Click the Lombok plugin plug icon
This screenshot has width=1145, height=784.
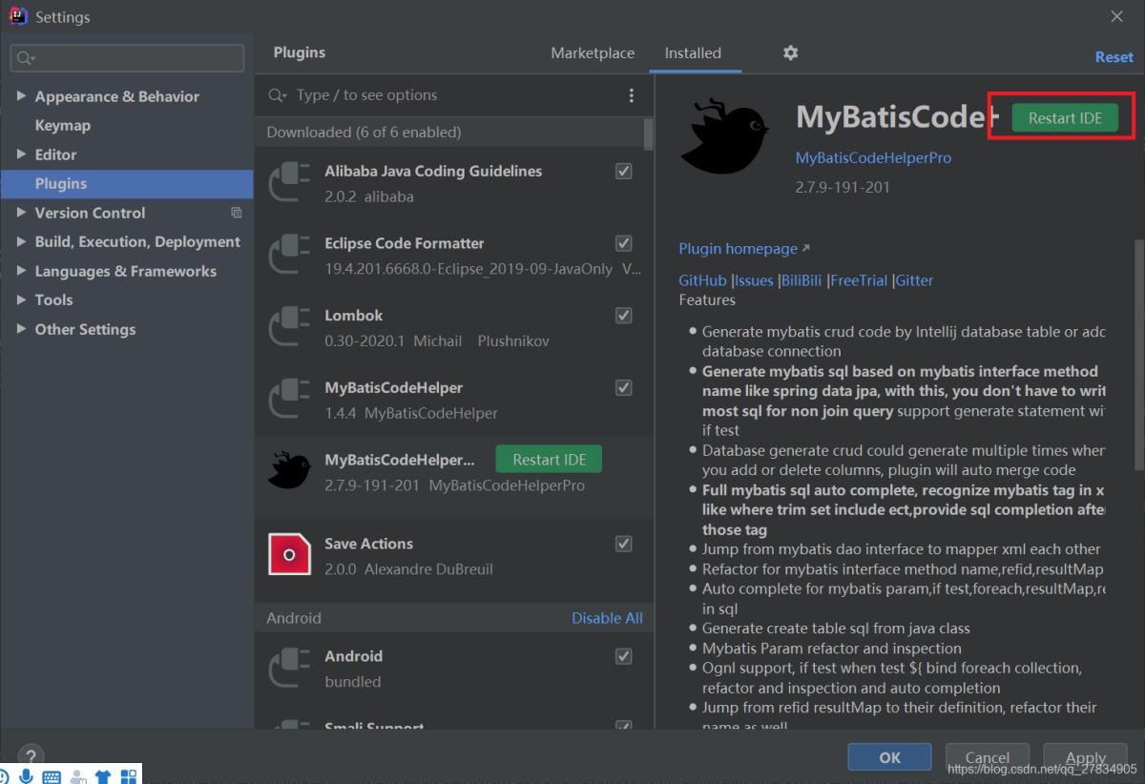290,327
